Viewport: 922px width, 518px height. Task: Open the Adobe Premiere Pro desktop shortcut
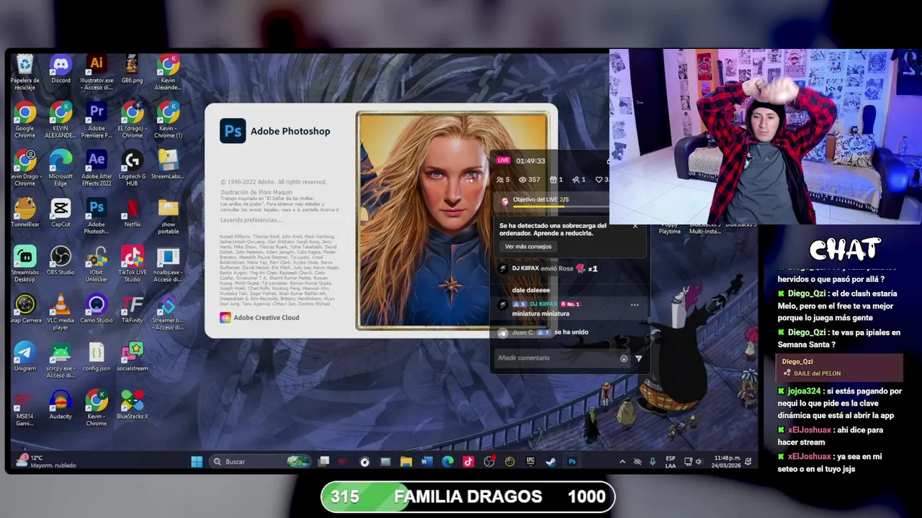point(97,120)
